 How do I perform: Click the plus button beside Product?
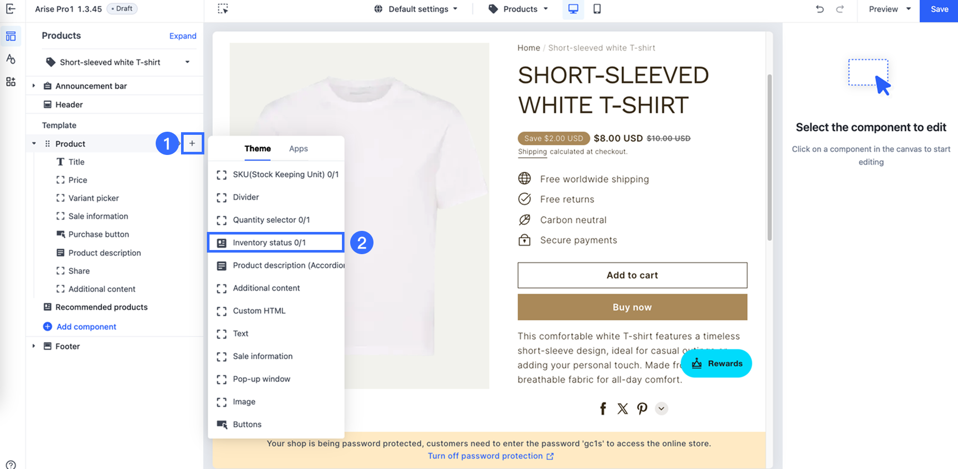(192, 144)
